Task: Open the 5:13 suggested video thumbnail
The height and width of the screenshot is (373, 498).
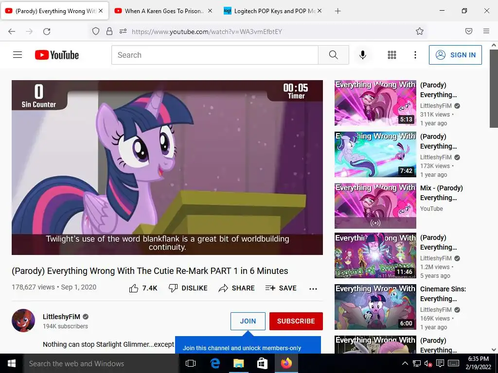Action: (x=375, y=103)
